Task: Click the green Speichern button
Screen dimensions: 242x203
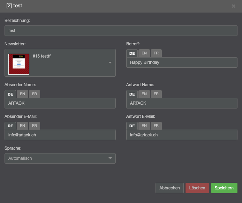Action: (224, 188)
